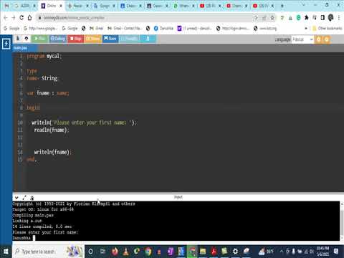The image size is (344, 258).
Task: Open Chrome three-dot menu
Action: point(339,18)
